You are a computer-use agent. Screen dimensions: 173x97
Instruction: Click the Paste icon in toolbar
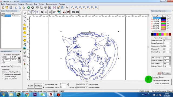24,8
